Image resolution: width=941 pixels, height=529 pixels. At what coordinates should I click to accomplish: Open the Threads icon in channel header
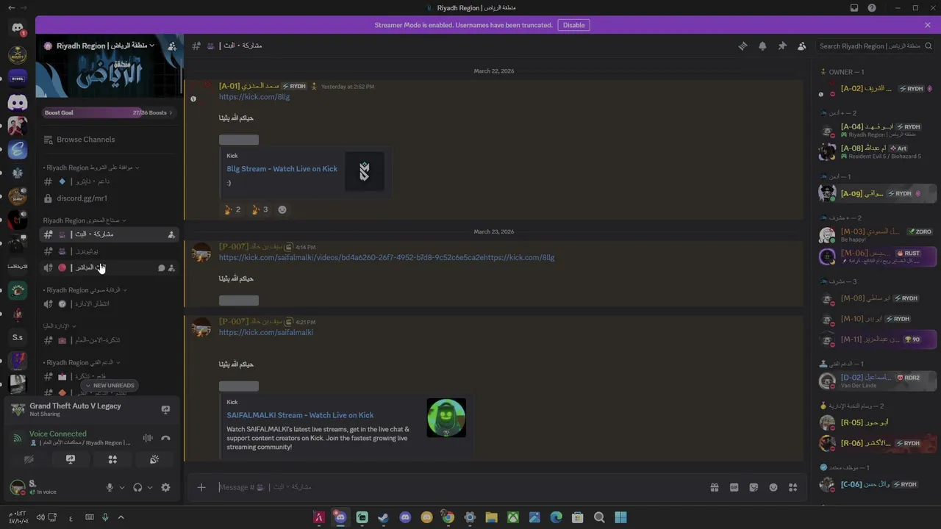743,46
